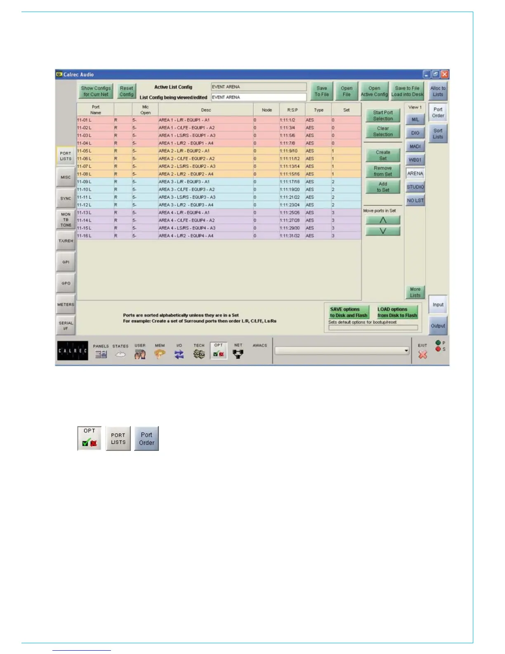Open the USER hands icon

tap(140, 351)
